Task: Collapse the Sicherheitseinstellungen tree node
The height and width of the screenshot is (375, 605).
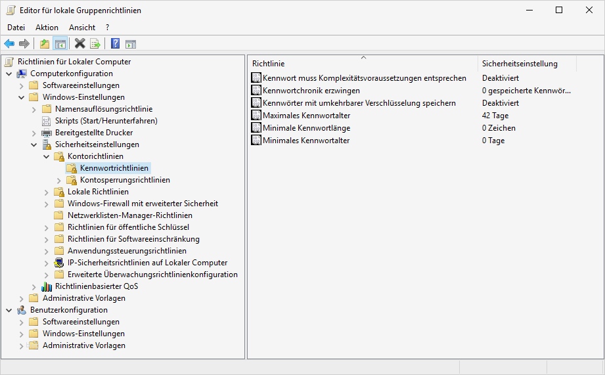Action: click(34, 144)
